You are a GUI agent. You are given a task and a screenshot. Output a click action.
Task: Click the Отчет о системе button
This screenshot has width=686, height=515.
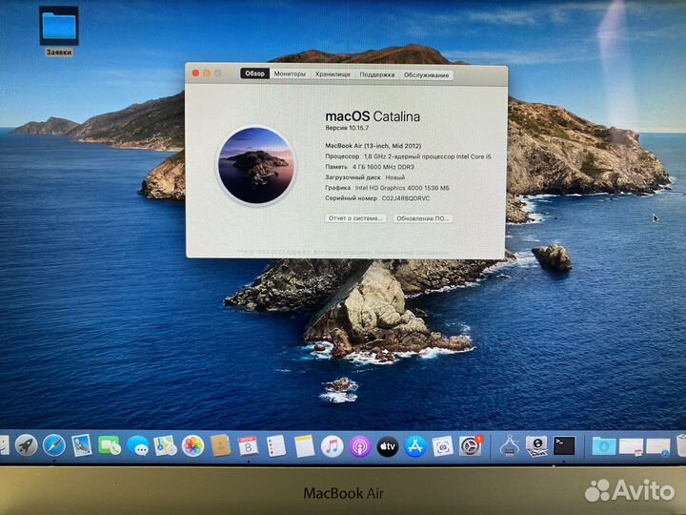click(x=355, y=218)
